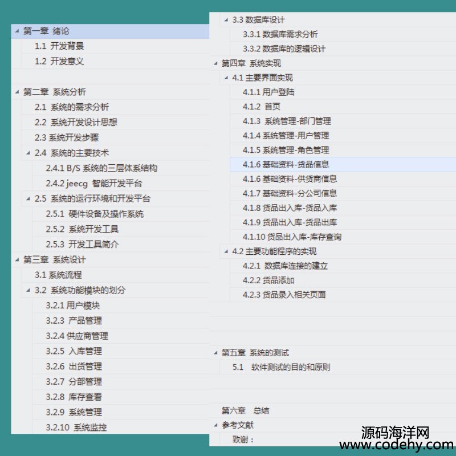This screenshot has height=456, width=456.
Task: Jump to 4.1.5 系统管理-角色管理
Action: [286, 150]
